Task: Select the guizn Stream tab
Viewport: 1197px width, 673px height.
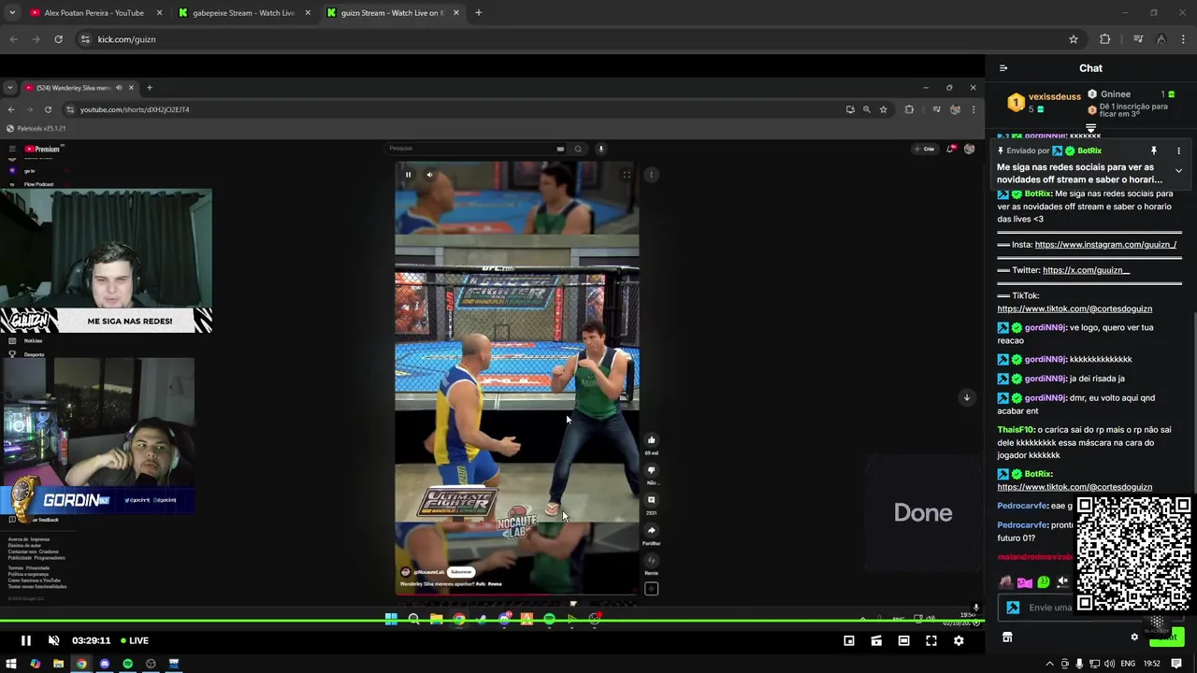Action: coord(392,13)
